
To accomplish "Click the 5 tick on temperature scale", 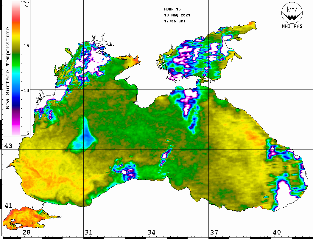I will point(28,133).
